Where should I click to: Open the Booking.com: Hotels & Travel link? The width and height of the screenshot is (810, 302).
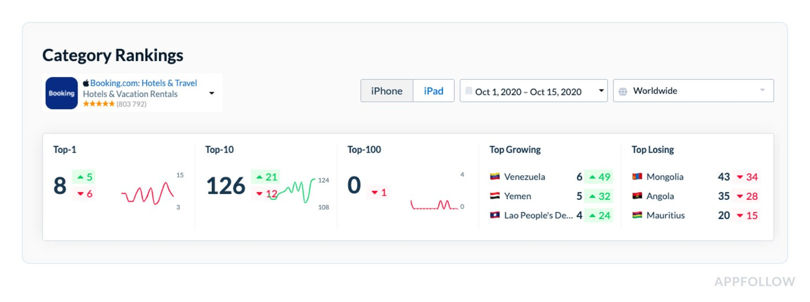pyautogui.click(x=143, y=83)
